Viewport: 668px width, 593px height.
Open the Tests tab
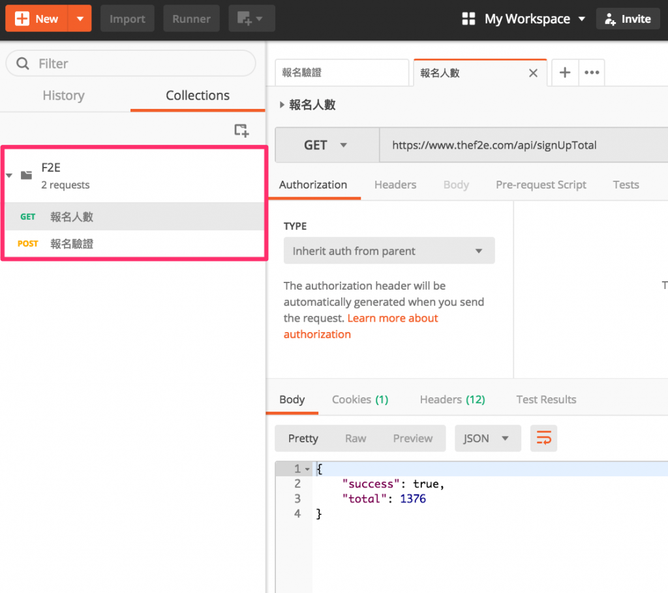626,185
